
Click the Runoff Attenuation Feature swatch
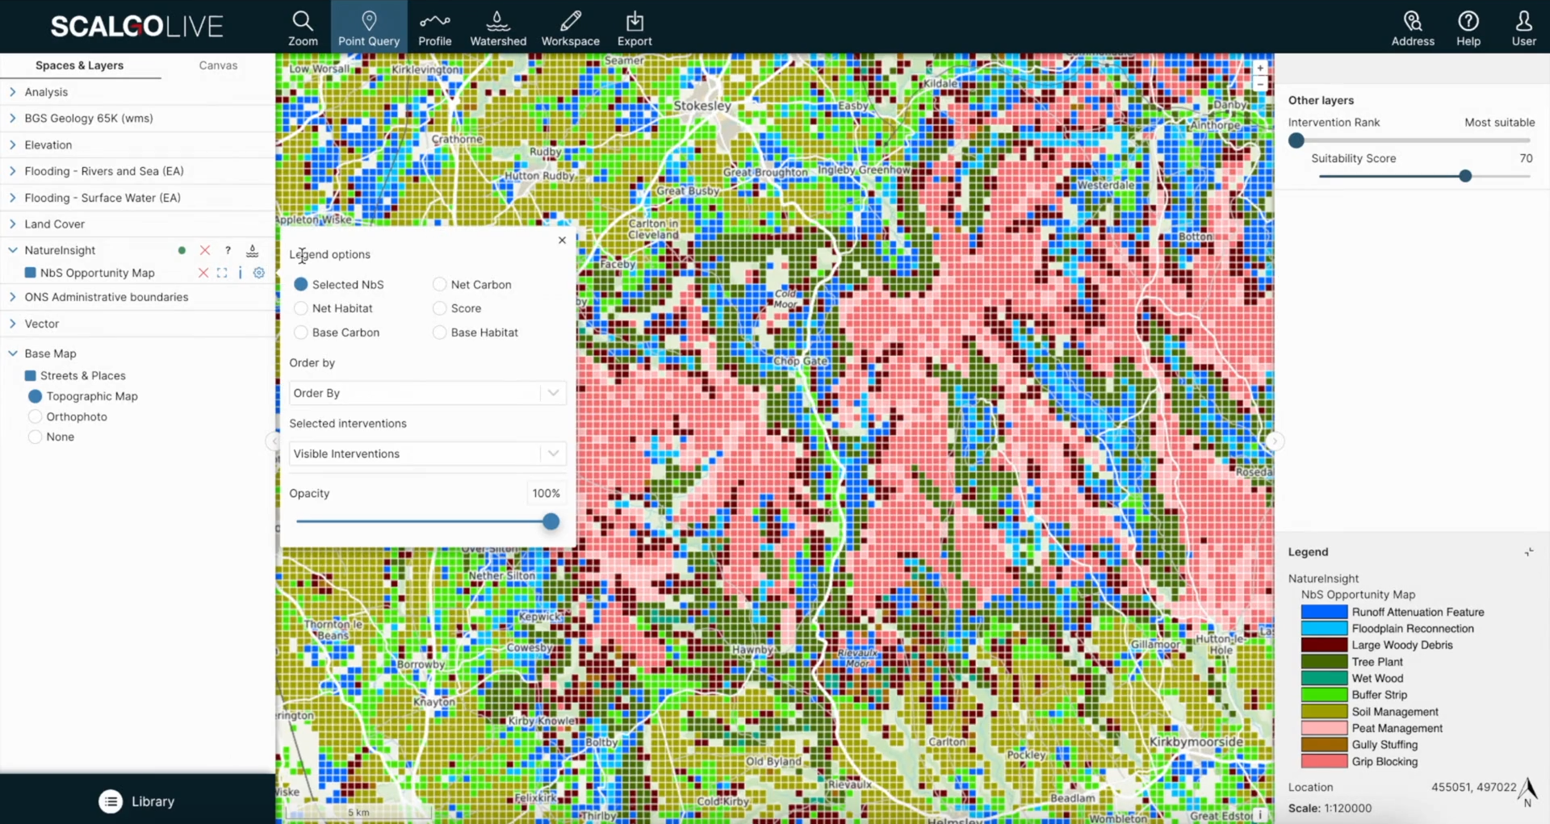tap(1324, 613)
